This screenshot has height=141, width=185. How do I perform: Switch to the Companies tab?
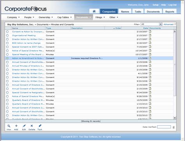click(x=109, y=11)
